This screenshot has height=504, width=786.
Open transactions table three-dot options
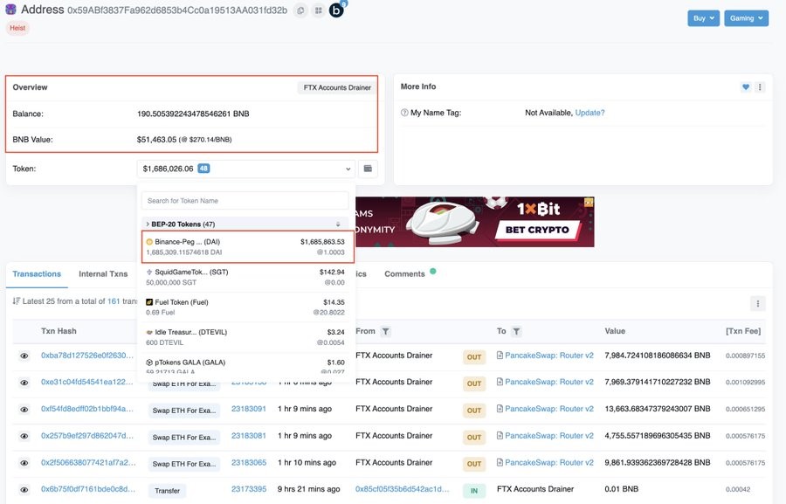tap(758, 303)
